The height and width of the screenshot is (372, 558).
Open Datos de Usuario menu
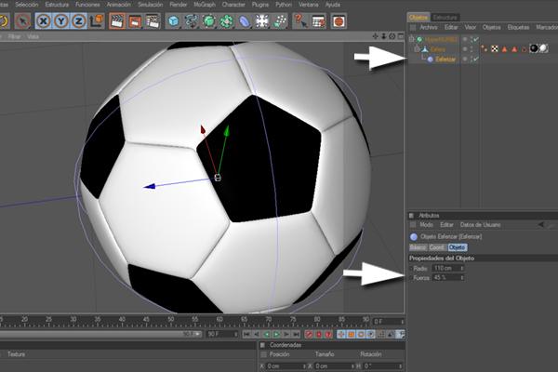coord(481,225)
